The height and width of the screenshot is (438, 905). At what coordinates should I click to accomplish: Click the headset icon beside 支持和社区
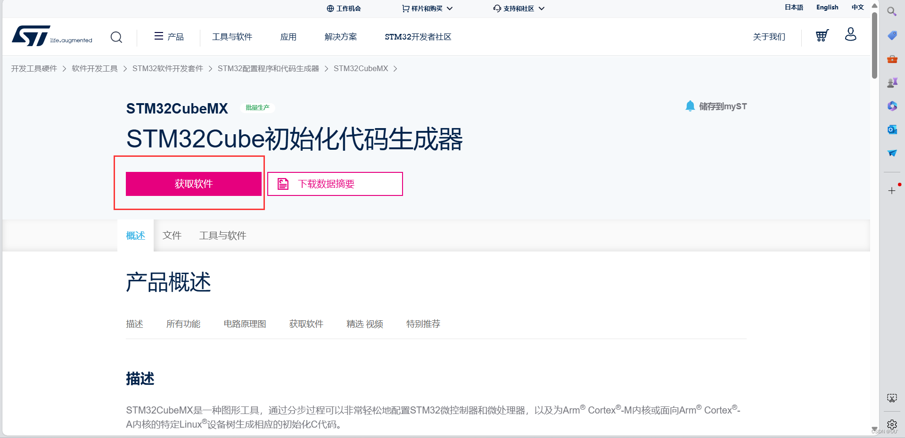(497, 8)
